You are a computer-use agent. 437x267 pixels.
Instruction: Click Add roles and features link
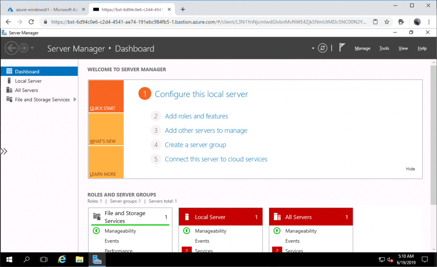pos(196,116)
